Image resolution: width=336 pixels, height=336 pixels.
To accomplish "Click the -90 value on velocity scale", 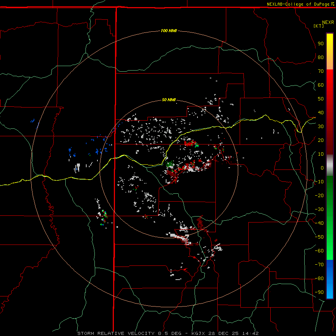I will tap(319, 292).
